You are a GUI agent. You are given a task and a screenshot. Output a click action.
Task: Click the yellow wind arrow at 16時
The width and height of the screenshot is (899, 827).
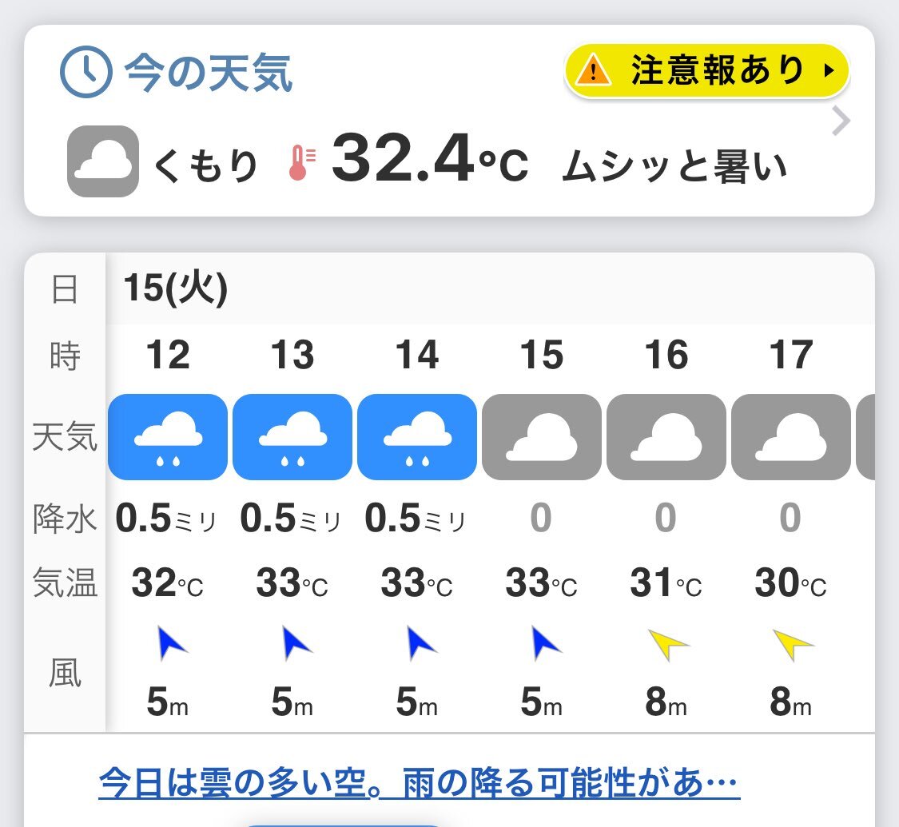click(x=669, y=645)
